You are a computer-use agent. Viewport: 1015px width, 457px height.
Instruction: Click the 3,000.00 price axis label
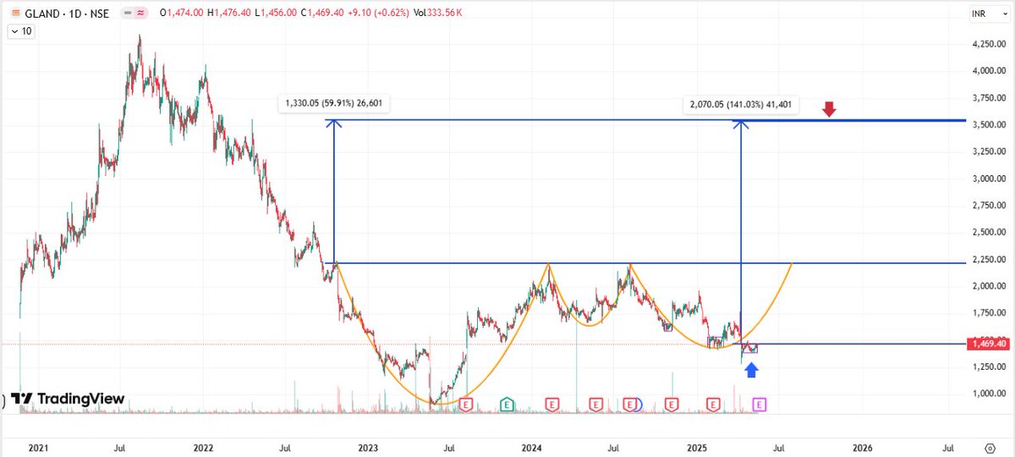(989, 179)
